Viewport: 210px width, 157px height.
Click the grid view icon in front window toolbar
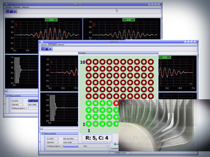(43, 48)
